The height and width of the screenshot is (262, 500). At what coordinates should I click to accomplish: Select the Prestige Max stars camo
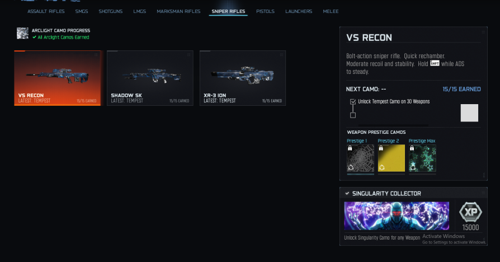[x=422, y=158]
